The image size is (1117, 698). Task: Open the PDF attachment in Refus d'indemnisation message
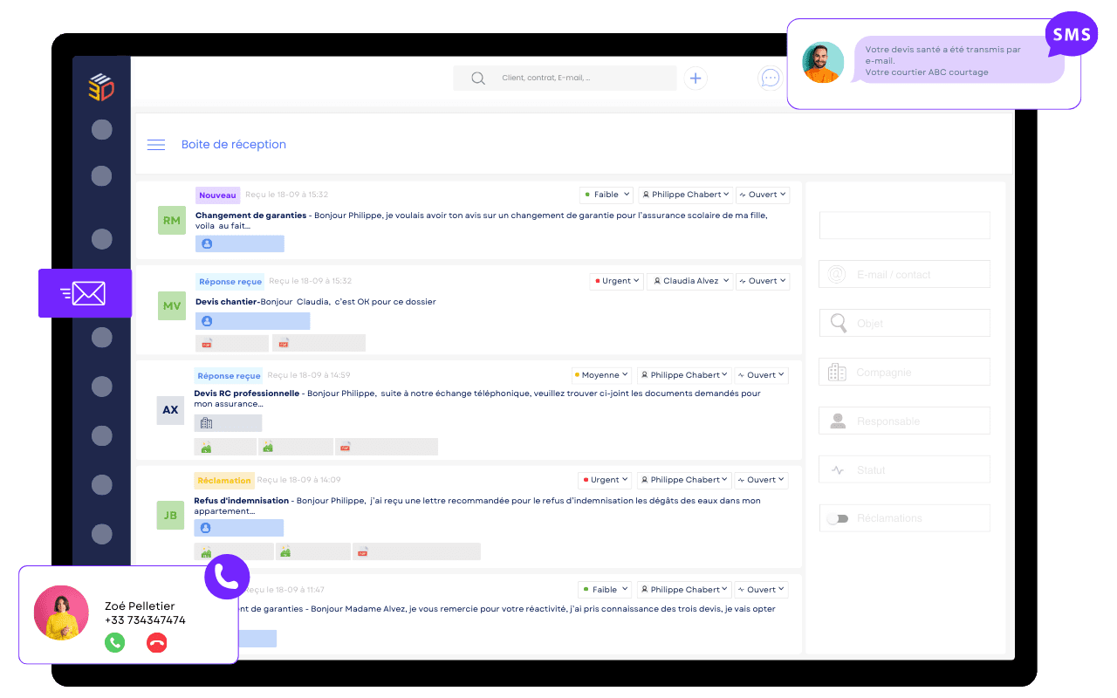click(x=416, y=551)
